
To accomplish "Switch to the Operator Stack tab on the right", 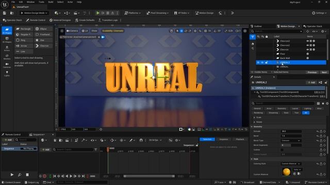I will click(313, 26).
